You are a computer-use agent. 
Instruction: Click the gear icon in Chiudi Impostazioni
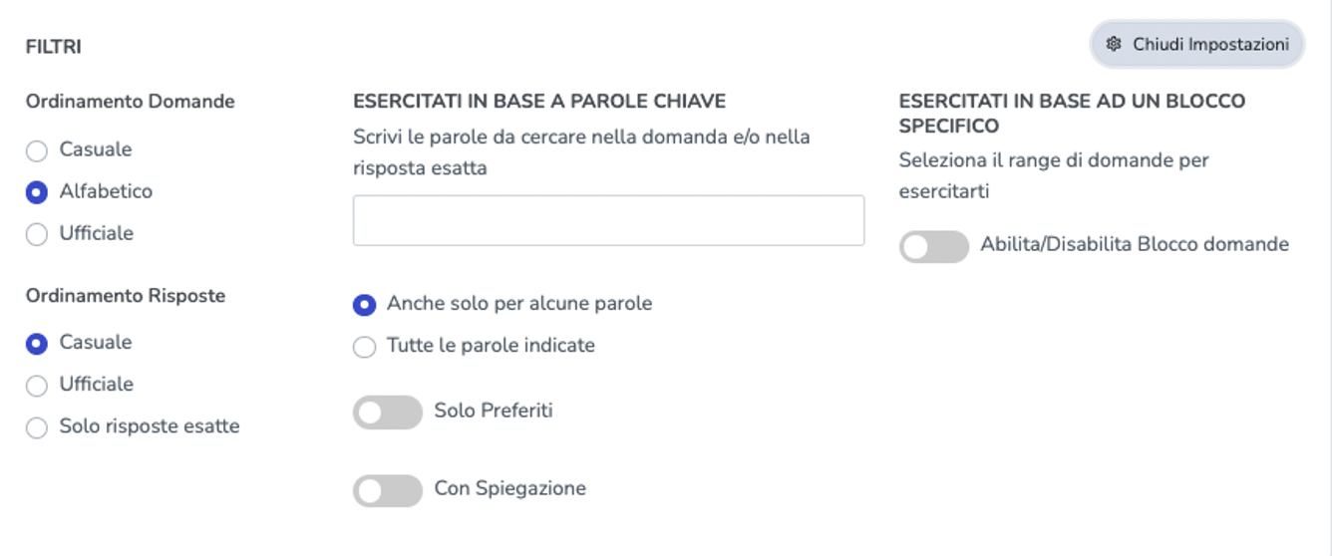[x=1115, y=45]
